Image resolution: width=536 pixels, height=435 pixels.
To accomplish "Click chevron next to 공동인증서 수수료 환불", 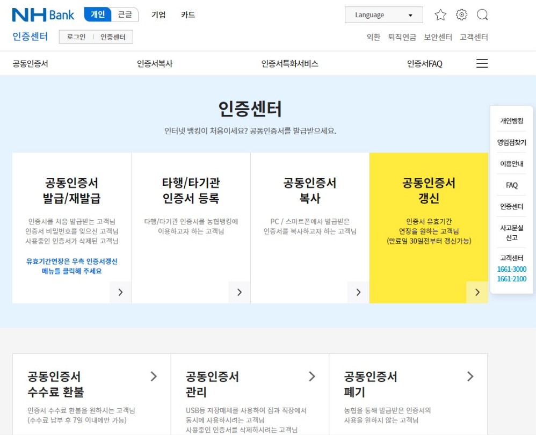I will pyautogui.click(x=154, y=376).
